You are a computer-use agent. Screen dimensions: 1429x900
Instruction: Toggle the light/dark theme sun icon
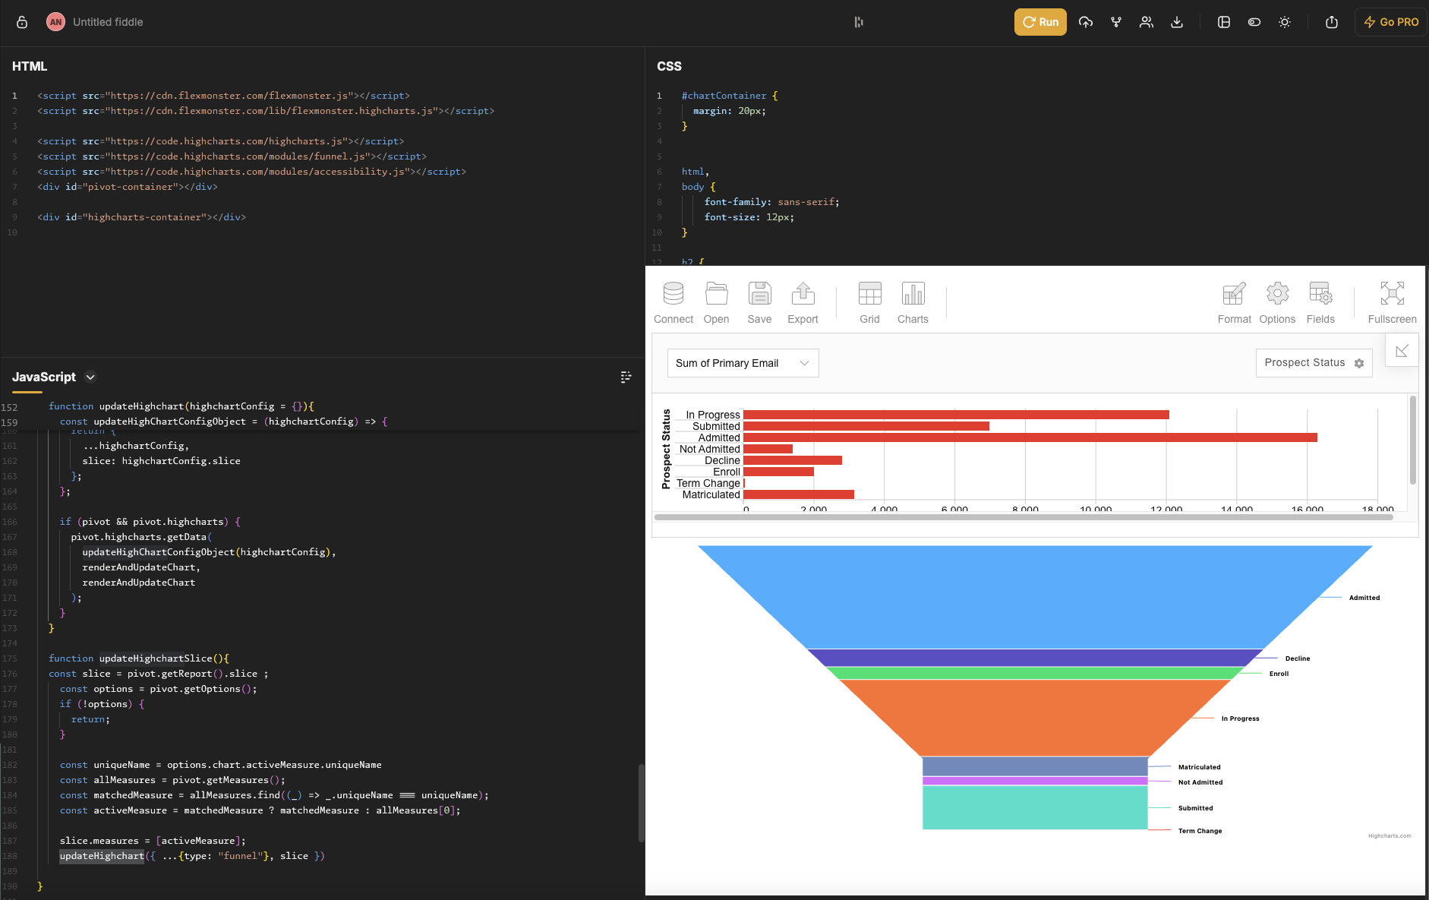[1285, 22]
